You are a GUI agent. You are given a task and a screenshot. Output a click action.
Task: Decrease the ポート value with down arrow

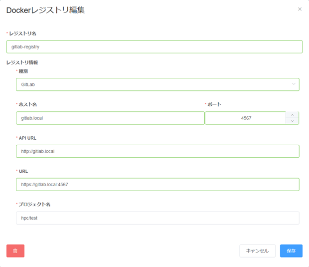292,121
